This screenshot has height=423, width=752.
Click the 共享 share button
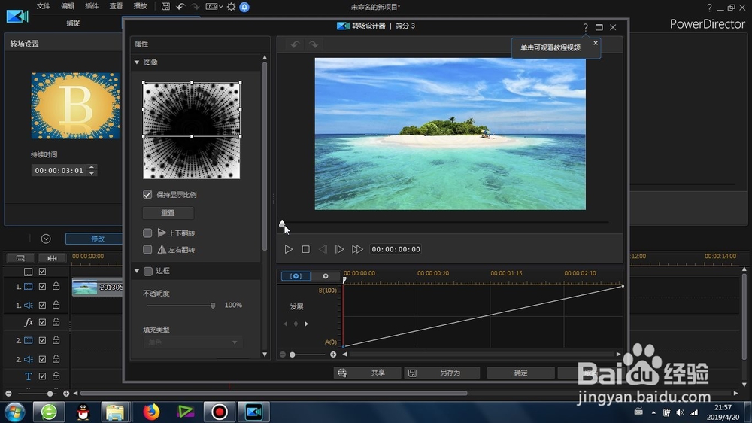coord(368,373)
